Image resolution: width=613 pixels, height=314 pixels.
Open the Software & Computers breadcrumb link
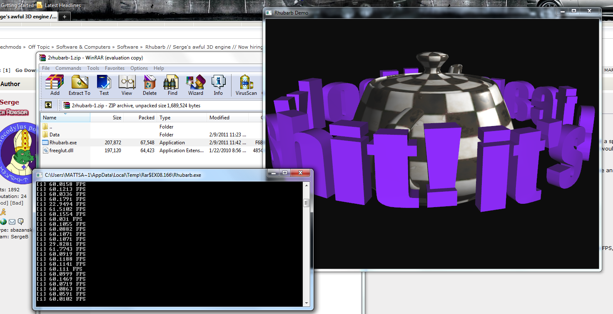click(83, 47)
